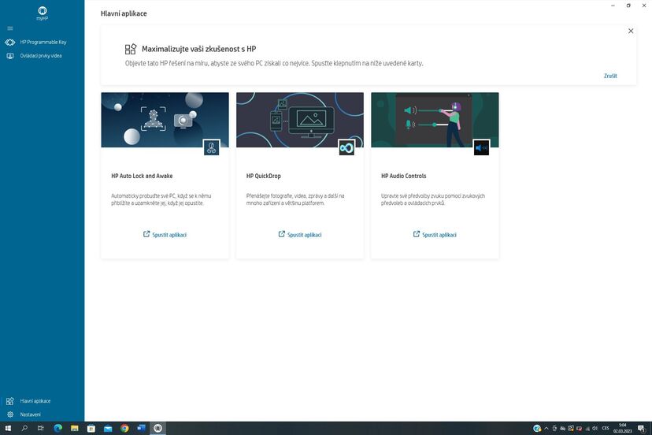Click the Zrušit link in the banner
This screenshot has width=652, height=435.
pyautogui.click(x=610, y=76)
